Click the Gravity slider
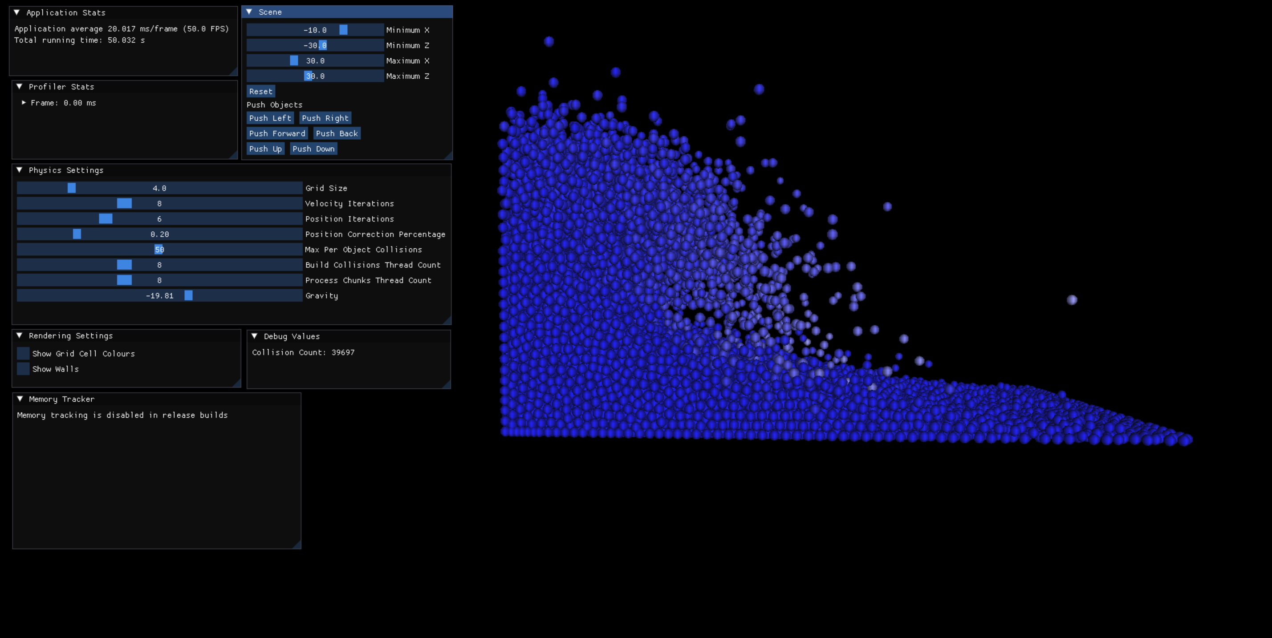The height and width of the screenshot is (638, 1272). tap(159, 295)
